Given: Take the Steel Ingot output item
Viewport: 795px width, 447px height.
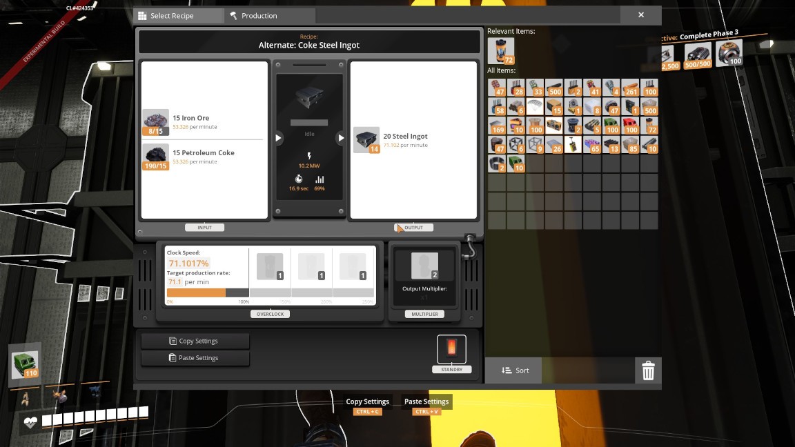Looking at the screenshot, I should click(366, 140).
